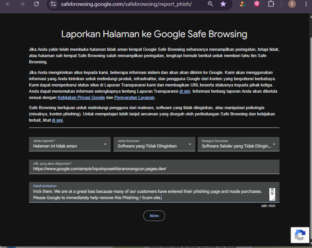Click the textarea scroll-down arrow
This screenshot has height=248, width=312.
pyautogui.click(x=272, y=193)
